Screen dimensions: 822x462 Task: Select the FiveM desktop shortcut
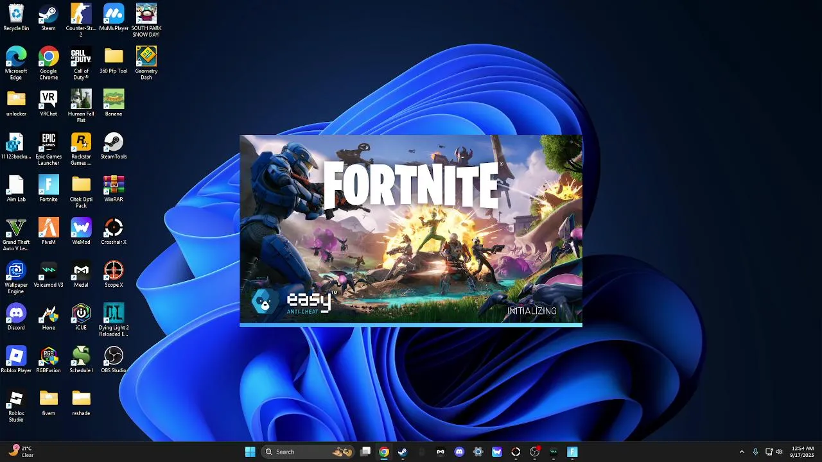tap(48, 231)
